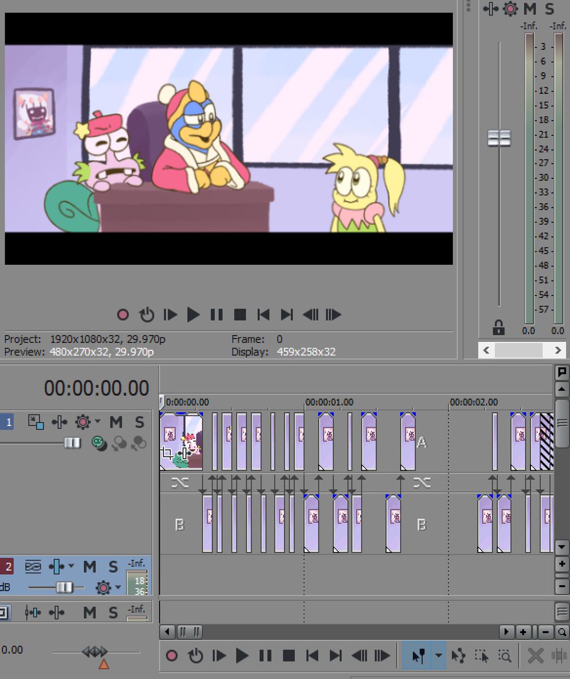Click the timeline vertical scrollbar up arrow
570x679 pixels.
[562, 390]
